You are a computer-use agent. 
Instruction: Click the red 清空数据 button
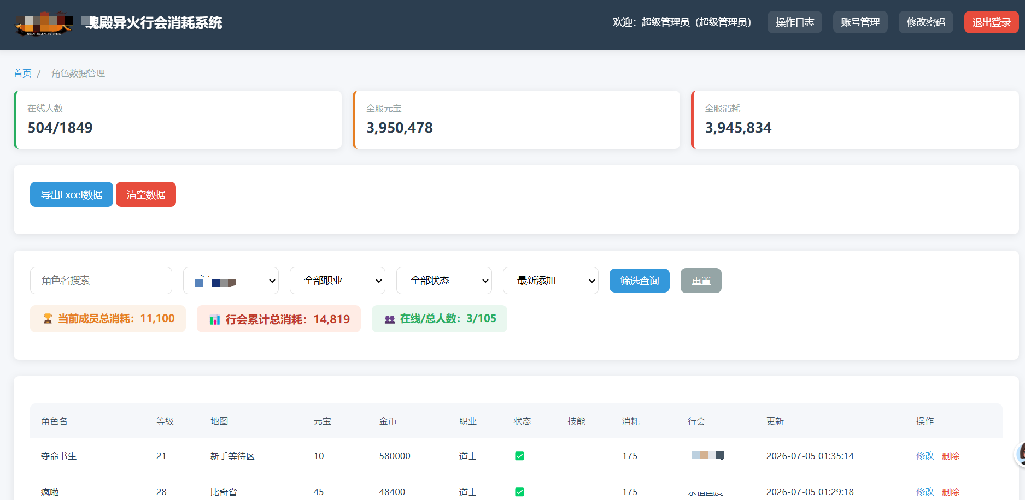146,194
